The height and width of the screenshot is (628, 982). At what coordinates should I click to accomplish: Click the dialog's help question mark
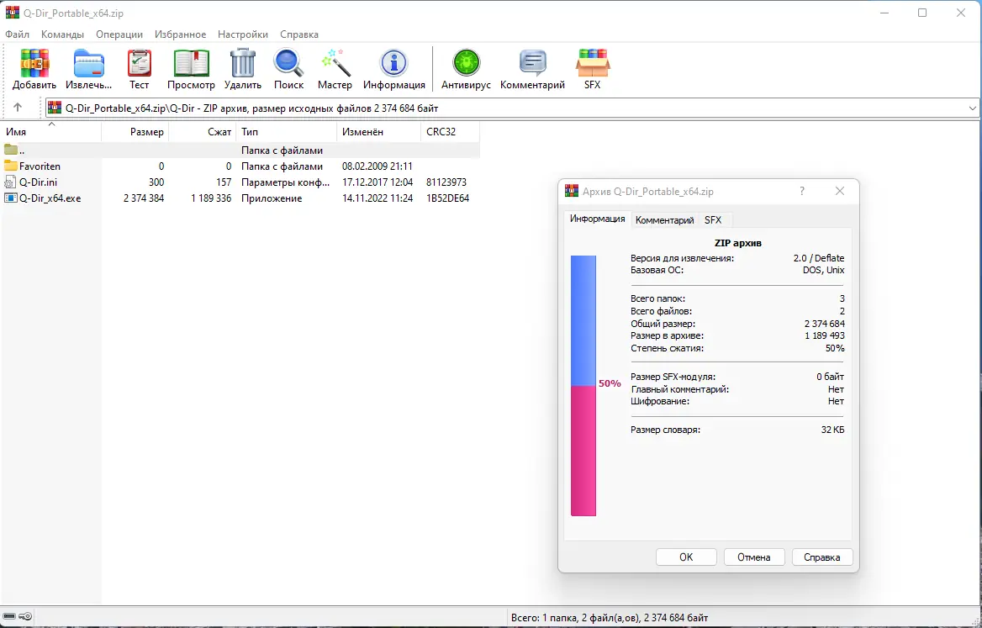pyautogui.click(x=801, y=191)
